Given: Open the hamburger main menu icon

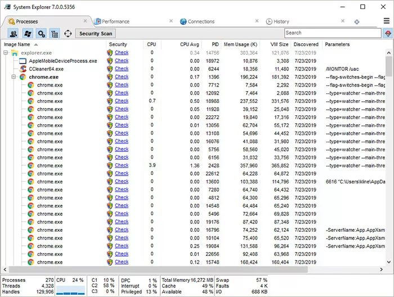Looking at the screenshot, I should click(x=387, y=21).
